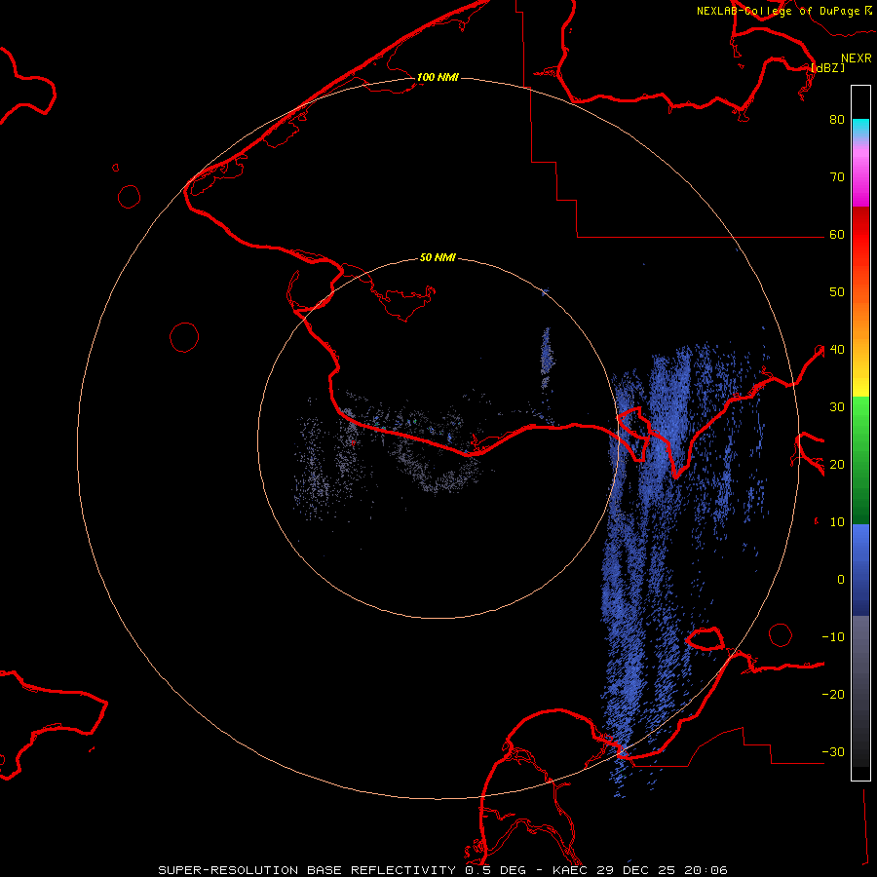Click the -30 value on the dBZ scale
This screenshot has height=877, width=877.
tap(833, 752)
